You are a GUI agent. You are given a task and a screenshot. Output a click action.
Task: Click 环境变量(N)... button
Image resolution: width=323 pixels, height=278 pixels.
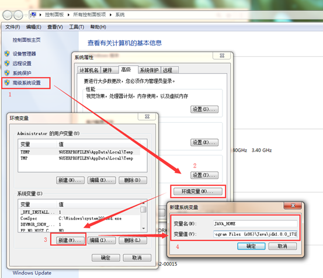point(198,192)
